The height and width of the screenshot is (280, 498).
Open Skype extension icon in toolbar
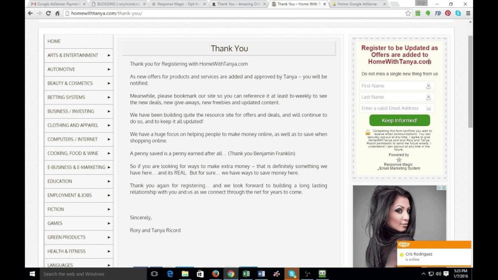point(458,13)
